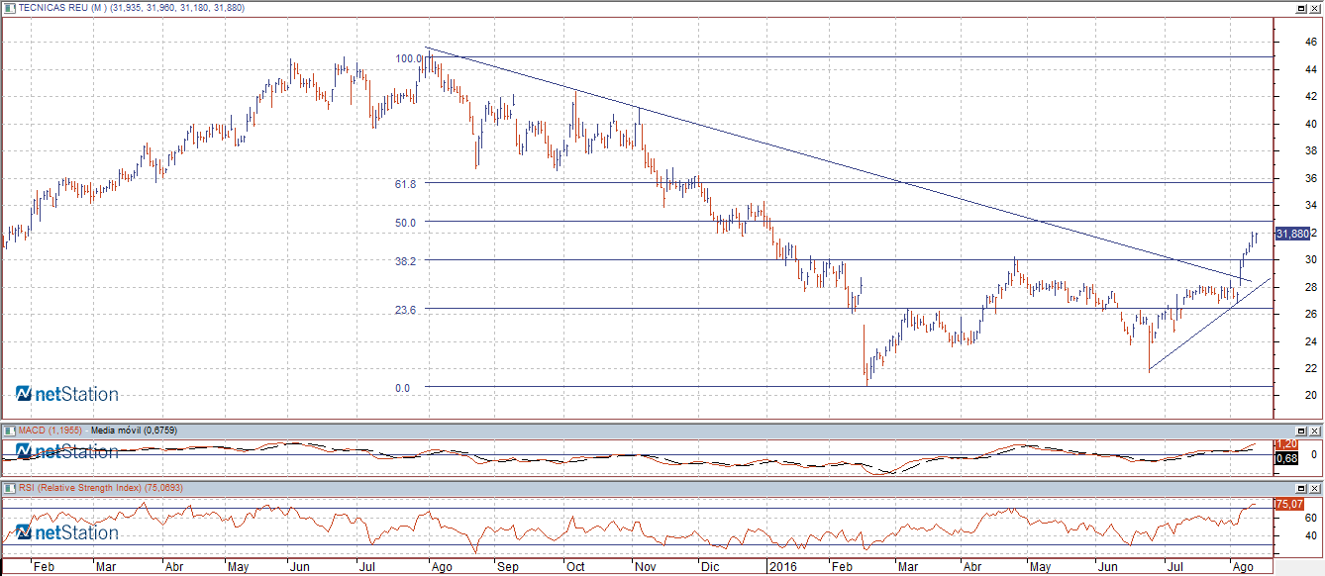Click the 20 value on the price scale

click(1310, 396)
